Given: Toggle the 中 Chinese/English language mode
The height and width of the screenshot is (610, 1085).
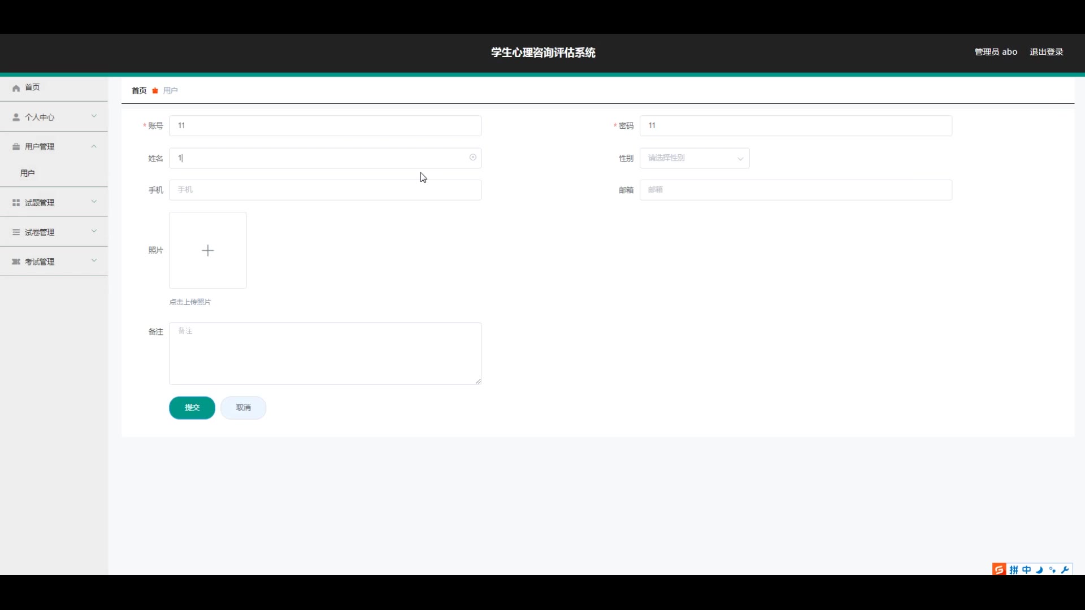Looking at the screenshot, I should [1026, 569].
